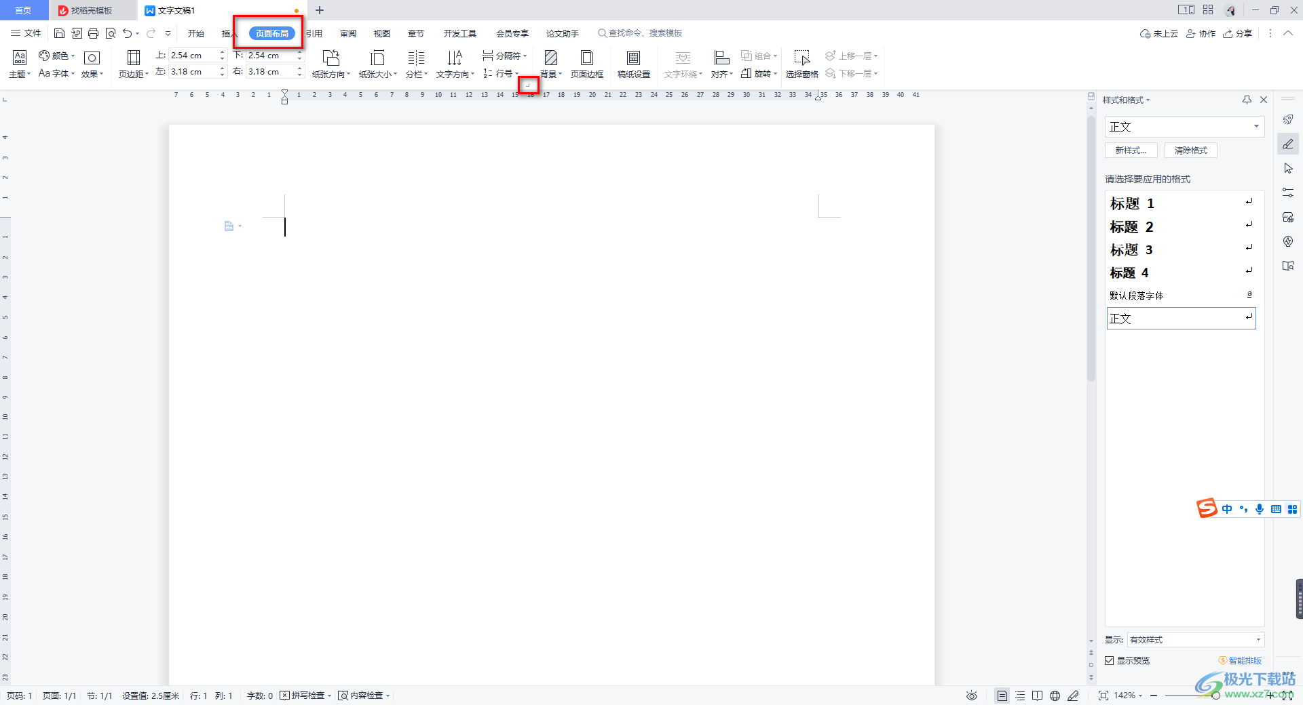1303x705 pixels.
Task: Open 稿纸设置 manuscript paper settings
Action: [633, 64]
